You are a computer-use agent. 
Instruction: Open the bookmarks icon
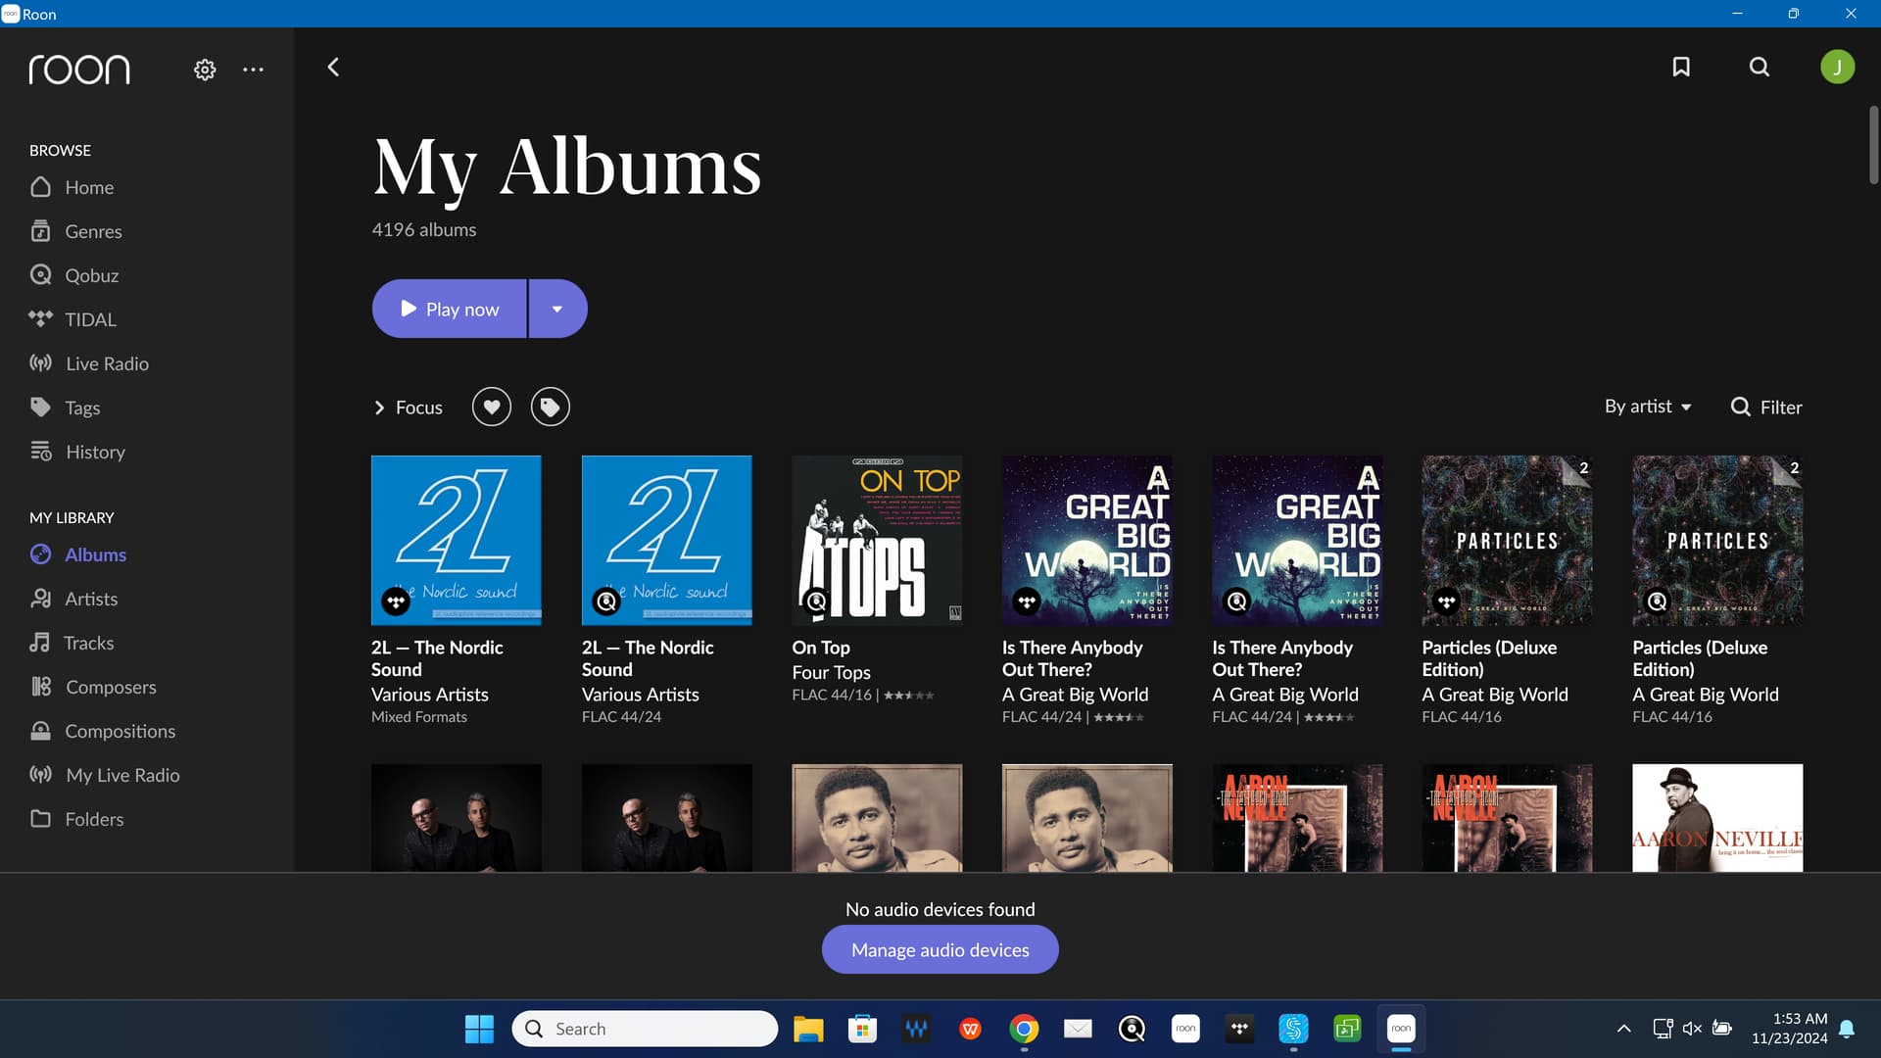pos(1681,67)
